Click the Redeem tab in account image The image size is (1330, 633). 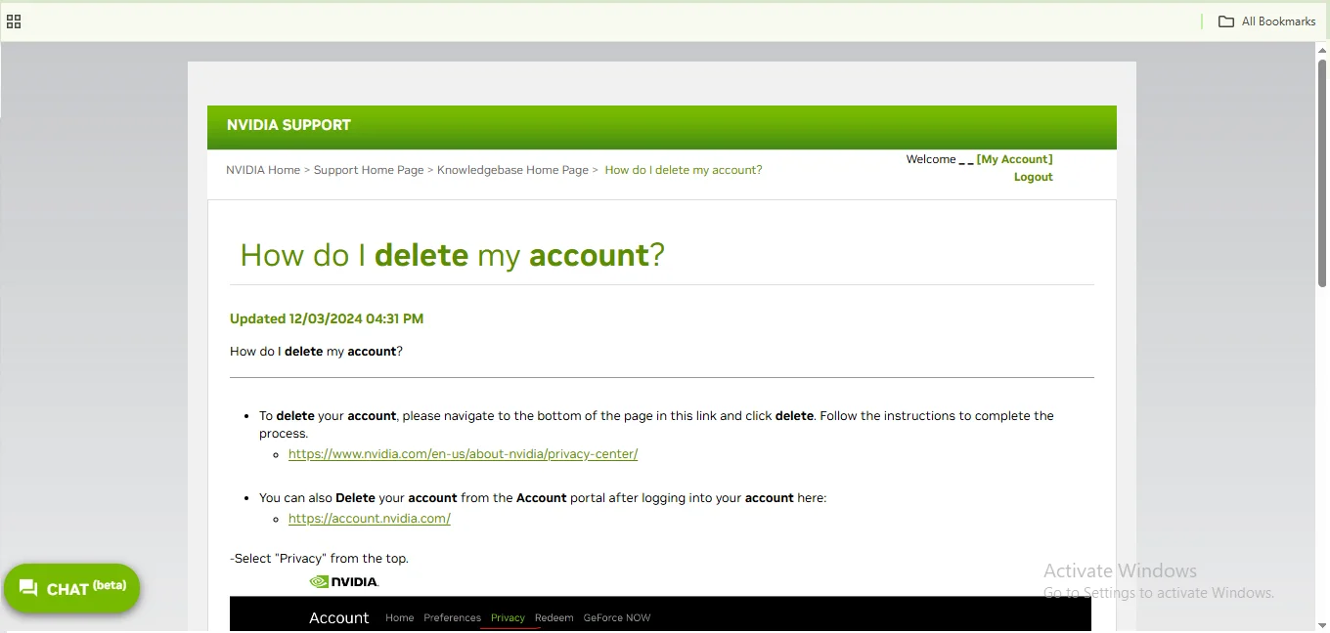(554, 617)
